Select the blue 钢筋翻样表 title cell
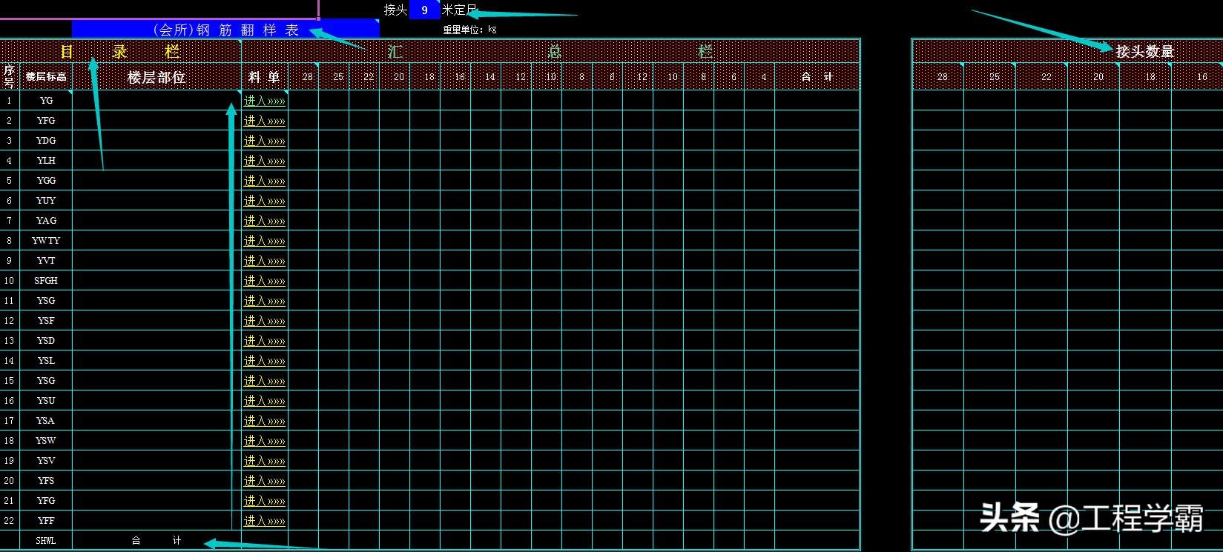The width and height of the screenshot is (1223, 552). (x=225, y=30)
